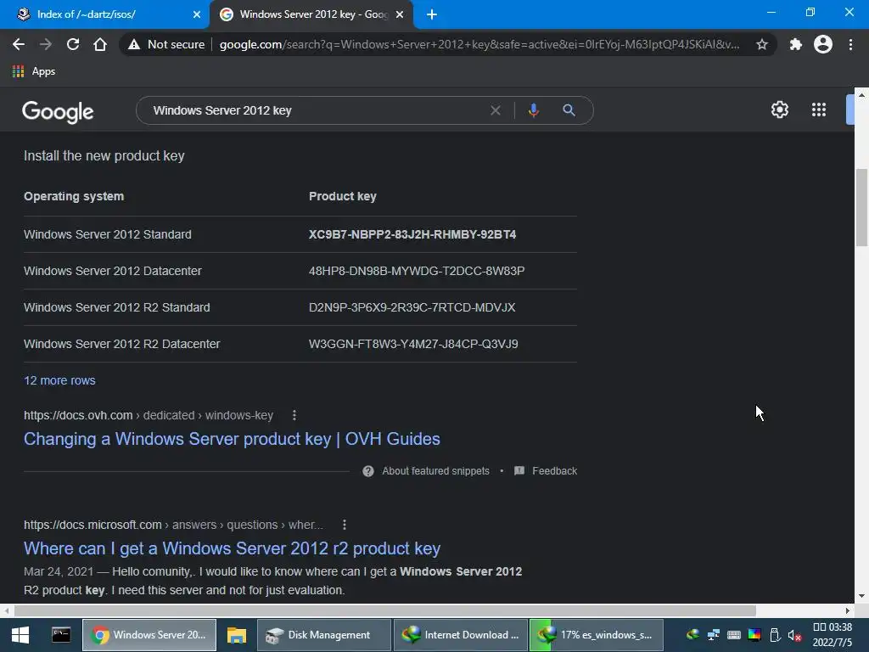
Task: Open the Extensions puzzle icon
Action: 796,44
